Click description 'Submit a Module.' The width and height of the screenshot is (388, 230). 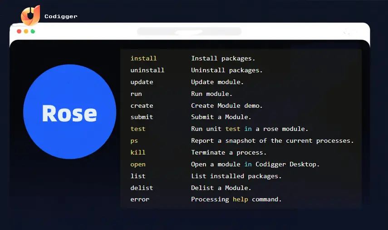221,117
